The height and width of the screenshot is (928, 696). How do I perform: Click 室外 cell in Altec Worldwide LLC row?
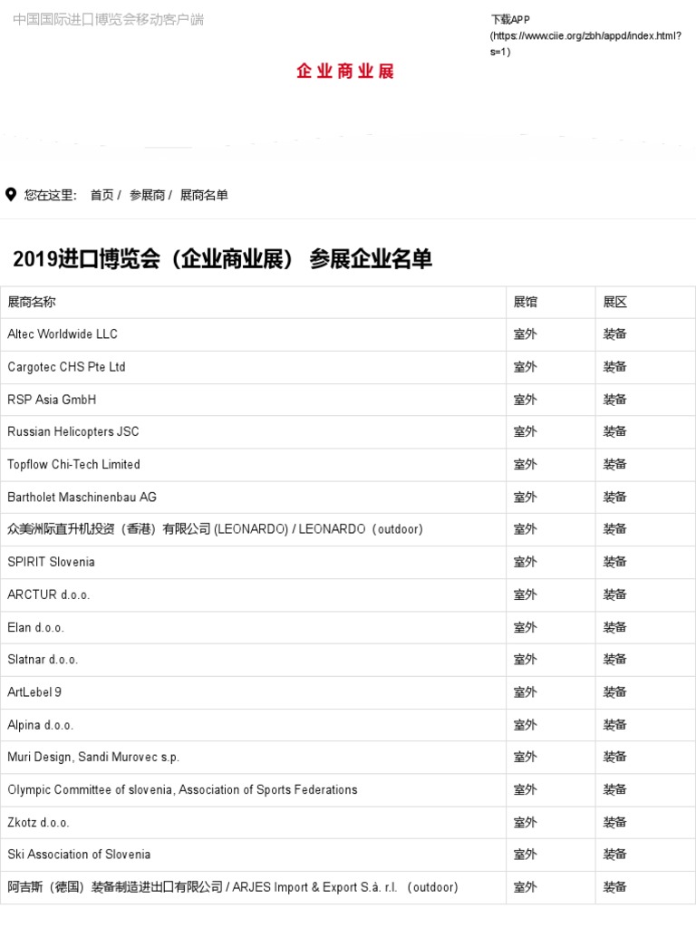point(525,334)
